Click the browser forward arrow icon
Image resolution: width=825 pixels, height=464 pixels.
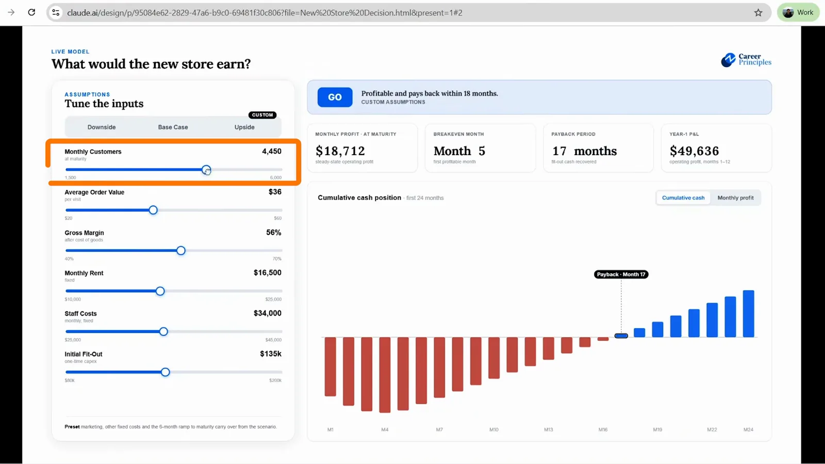tap(11, 12)
